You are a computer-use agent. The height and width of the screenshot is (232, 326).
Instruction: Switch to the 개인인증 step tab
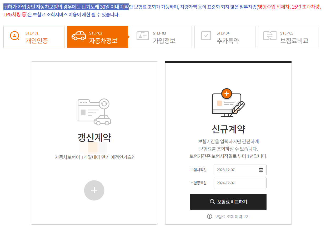pos(34,37)
